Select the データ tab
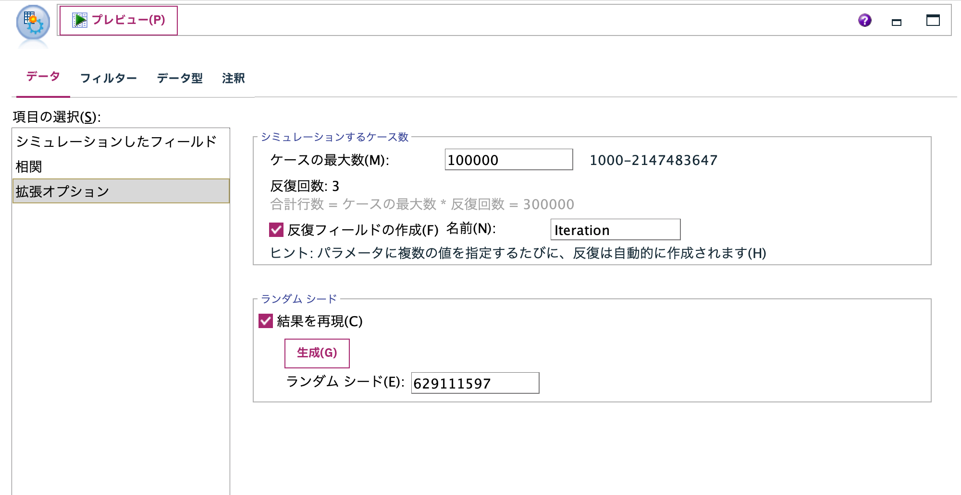This screenshot has height=495, width=961. 42,75
